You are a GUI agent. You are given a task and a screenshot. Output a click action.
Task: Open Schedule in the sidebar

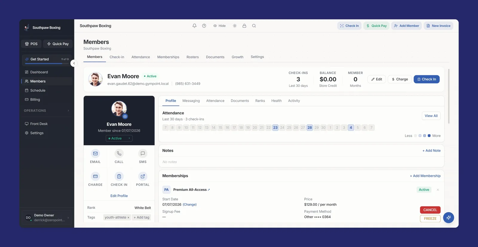(47, 90)
